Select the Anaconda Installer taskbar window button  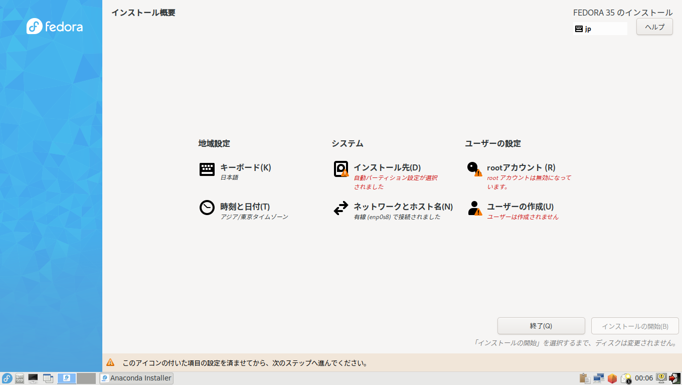click(x=136, y=378)
